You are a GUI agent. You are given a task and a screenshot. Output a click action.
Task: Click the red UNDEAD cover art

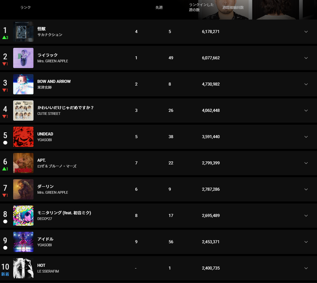click(23, 137)
